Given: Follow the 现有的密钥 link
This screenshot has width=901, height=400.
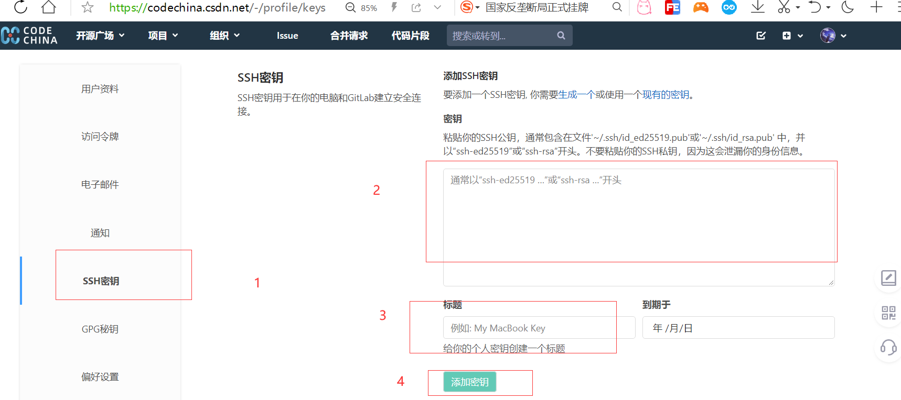Looking at the screenshot, I should click(666, 95).
